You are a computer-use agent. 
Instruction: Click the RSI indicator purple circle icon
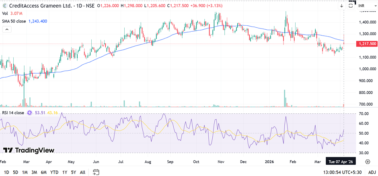click(x=29, y=113)
